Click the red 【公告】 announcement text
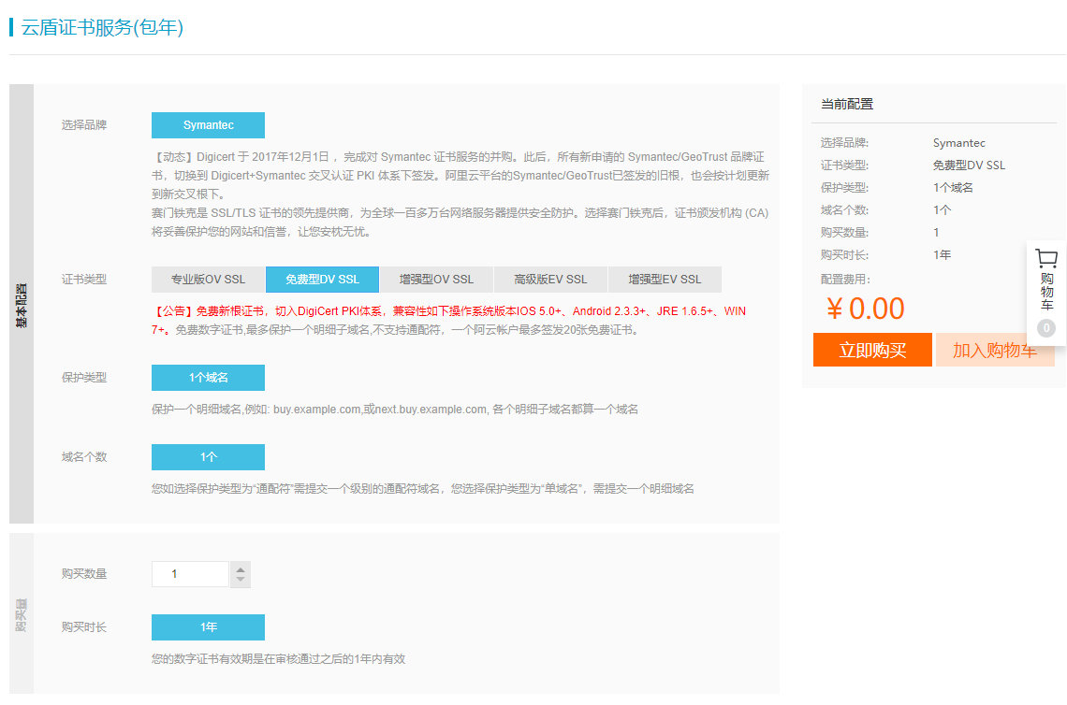Image resolution: width=1067 pixels, height=705 pixels. (449, 320)
